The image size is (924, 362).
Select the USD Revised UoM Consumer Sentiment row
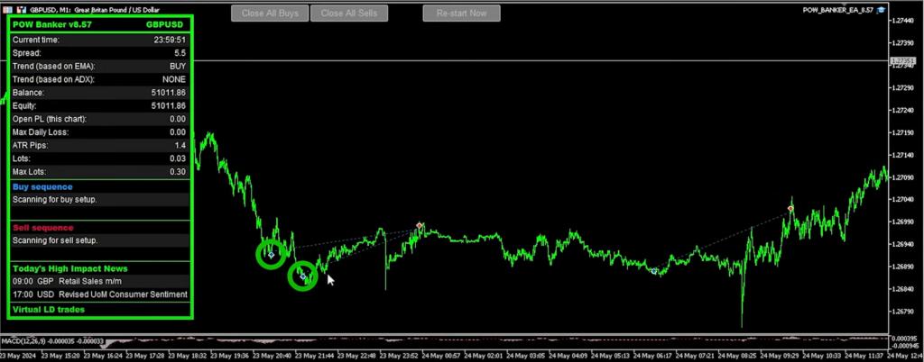pos(99,294)
